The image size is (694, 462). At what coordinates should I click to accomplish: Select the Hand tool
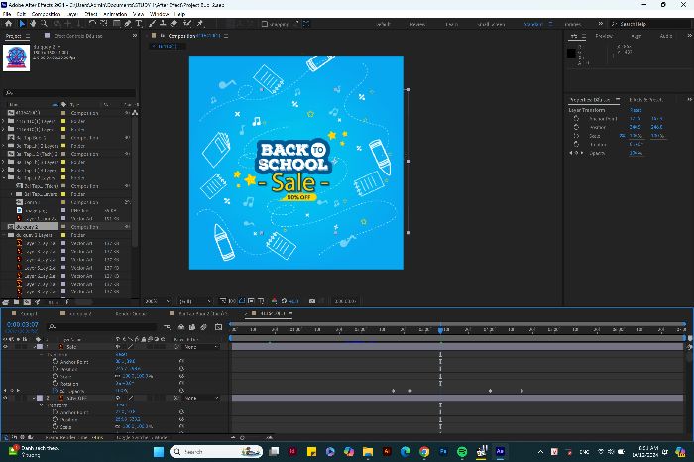33,24
